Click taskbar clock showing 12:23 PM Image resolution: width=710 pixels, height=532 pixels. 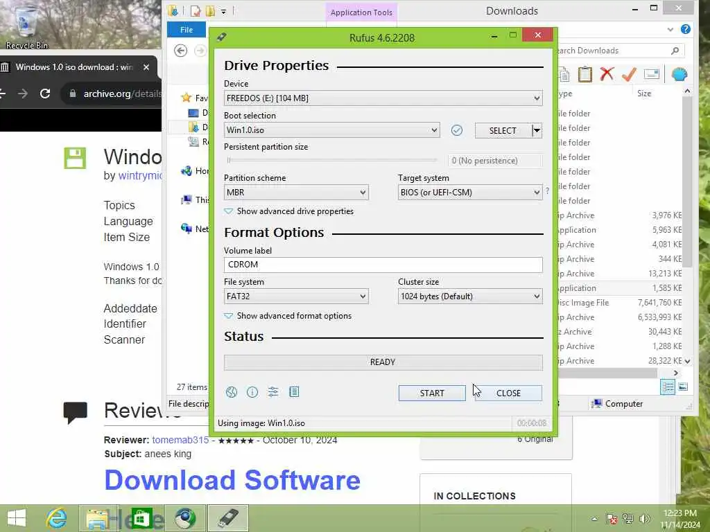pos(679,518)
